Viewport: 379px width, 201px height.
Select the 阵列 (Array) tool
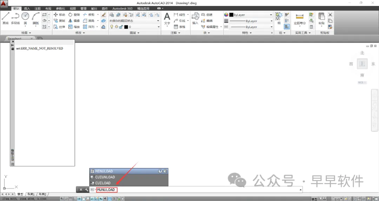pos(89,27)
